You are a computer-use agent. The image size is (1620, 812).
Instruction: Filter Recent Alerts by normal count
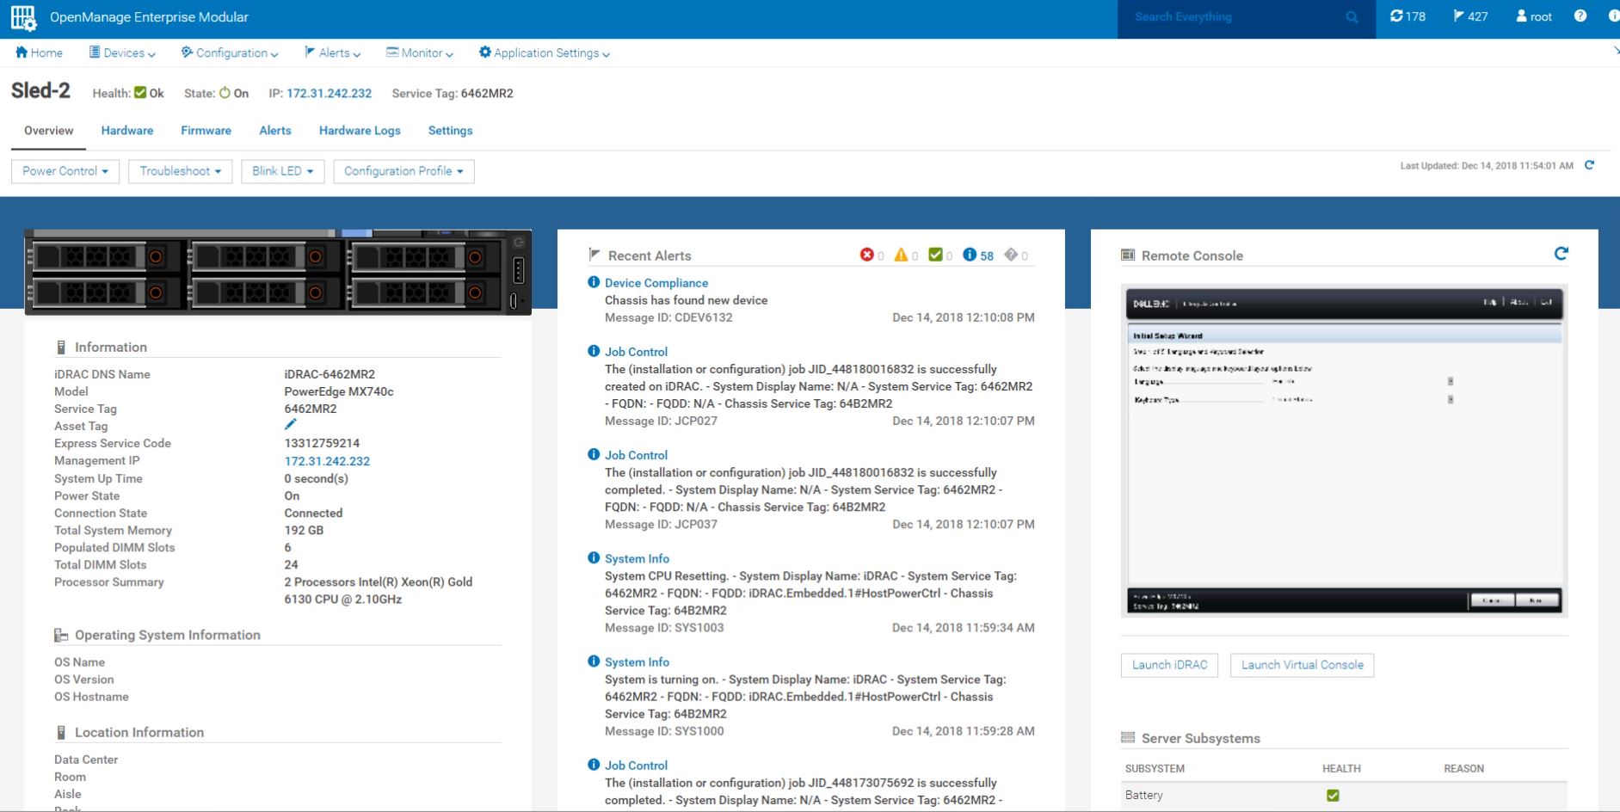coord(940,255)
